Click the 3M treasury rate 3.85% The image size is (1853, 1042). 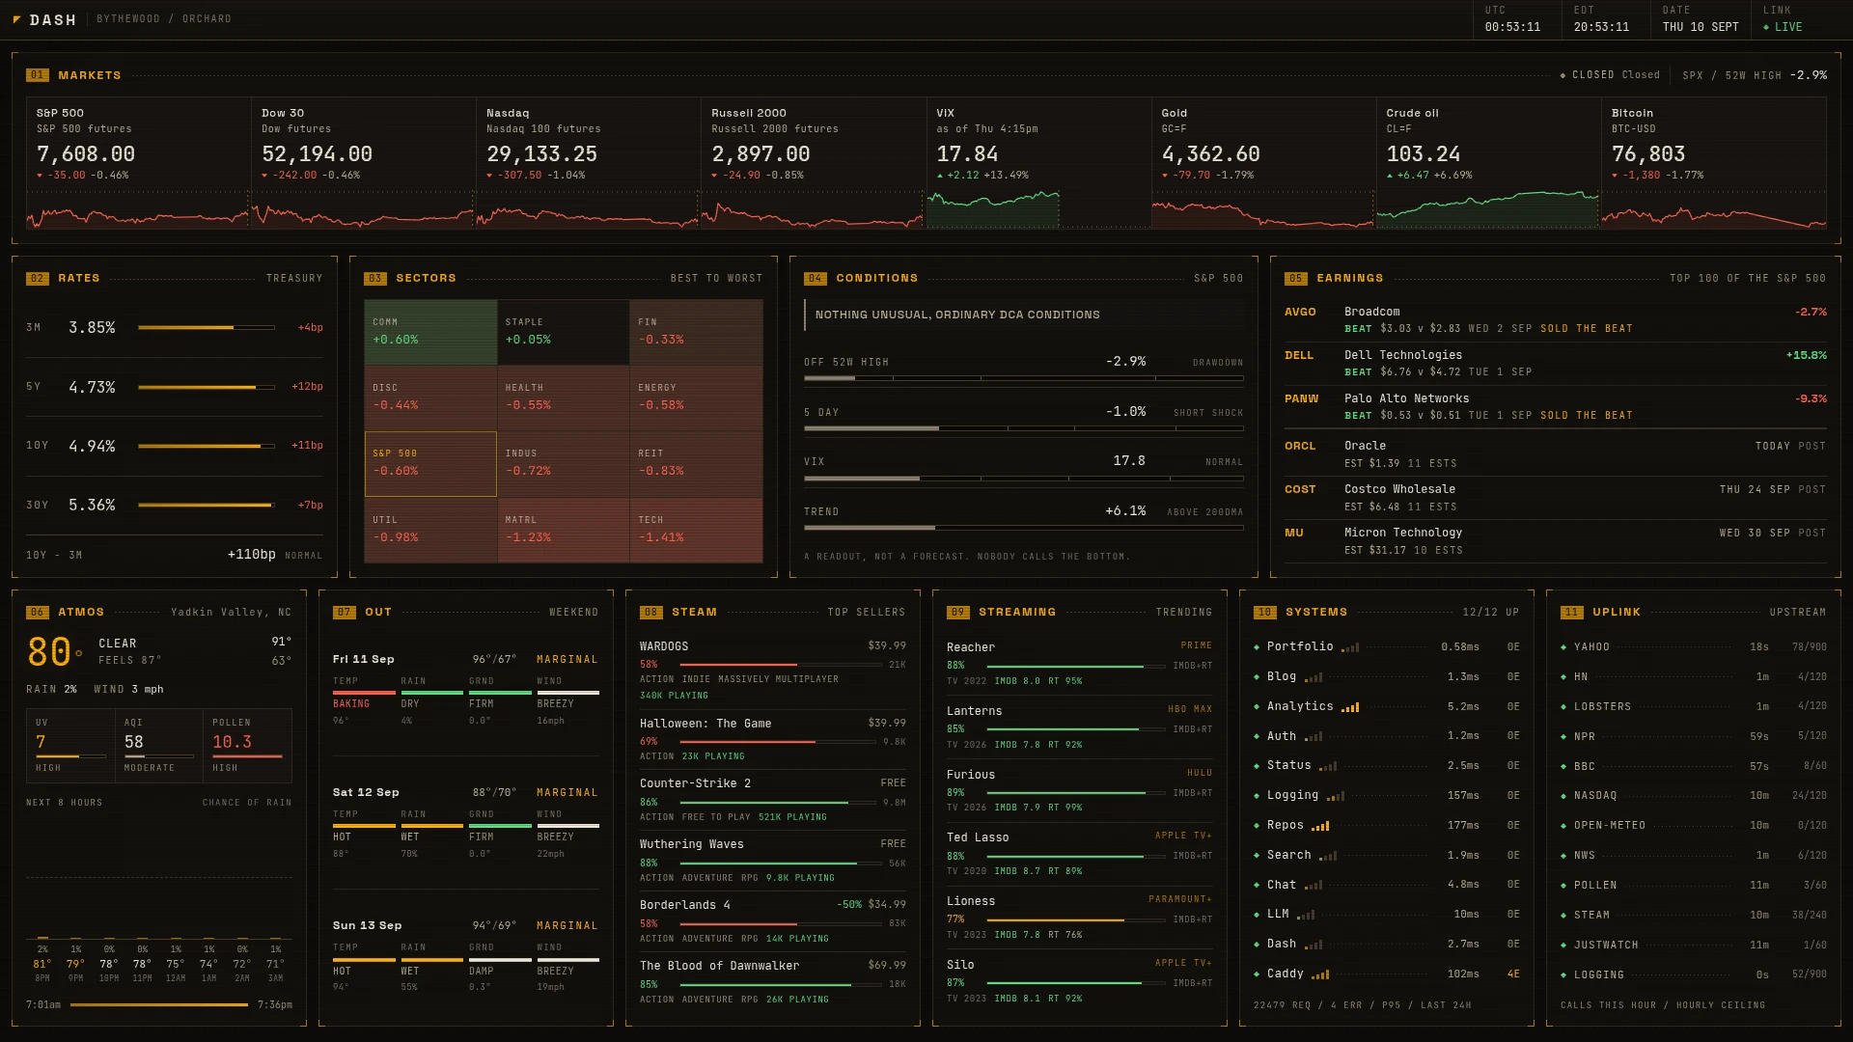[x=92, y=328]
